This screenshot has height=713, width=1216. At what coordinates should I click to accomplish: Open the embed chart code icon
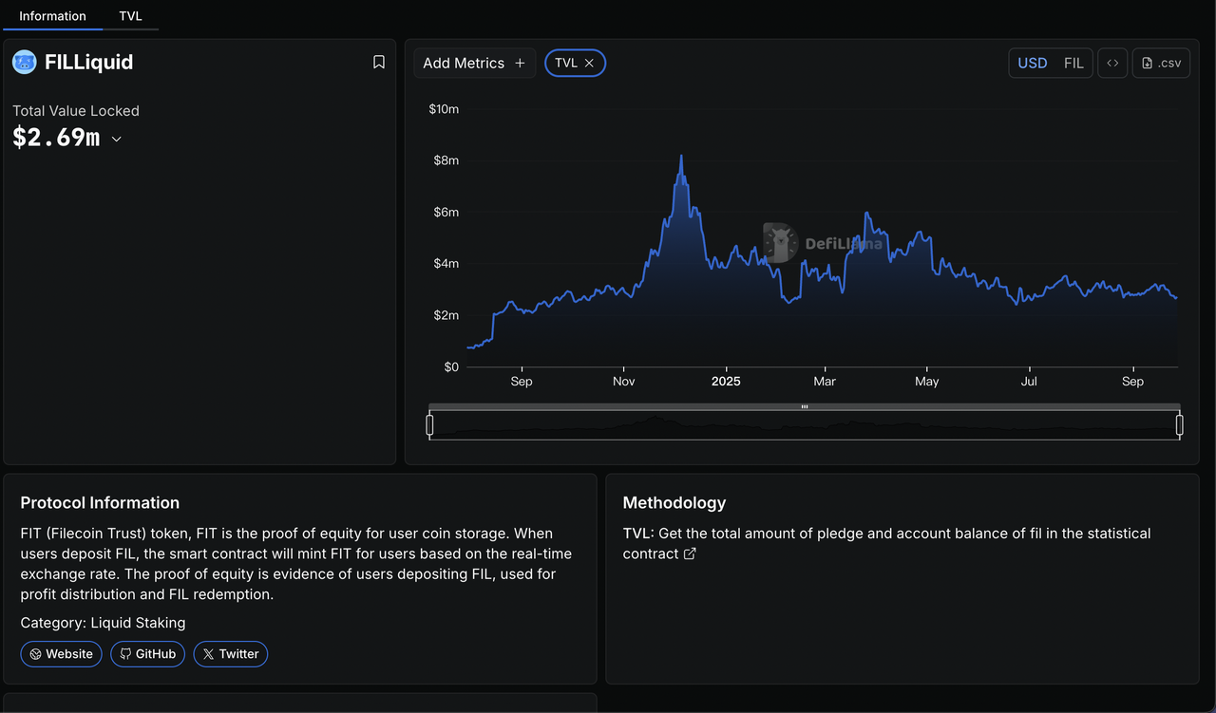(x=1112, y=63)
